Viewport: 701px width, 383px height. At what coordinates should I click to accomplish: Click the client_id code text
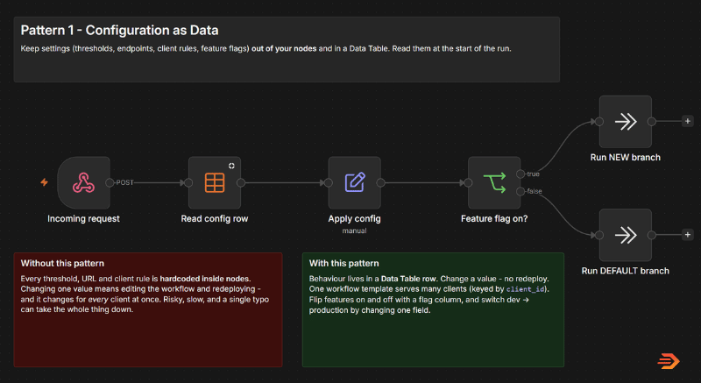point(525,289)
